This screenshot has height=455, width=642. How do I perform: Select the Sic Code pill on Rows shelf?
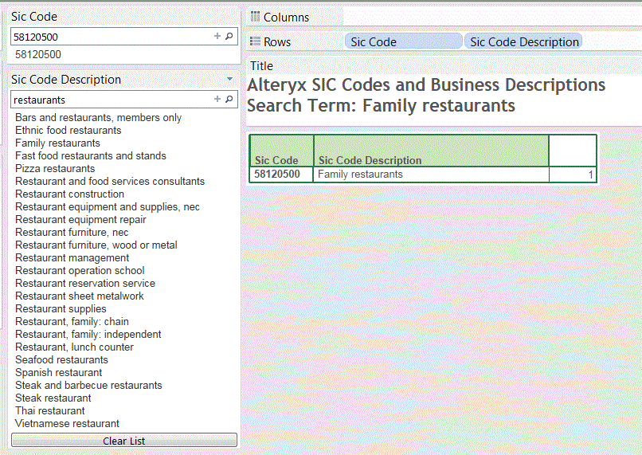coord(403,41)
